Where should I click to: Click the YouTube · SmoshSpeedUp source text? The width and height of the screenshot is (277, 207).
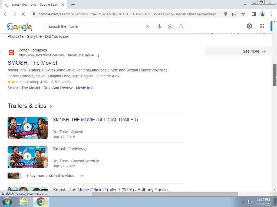click(76, 161)
